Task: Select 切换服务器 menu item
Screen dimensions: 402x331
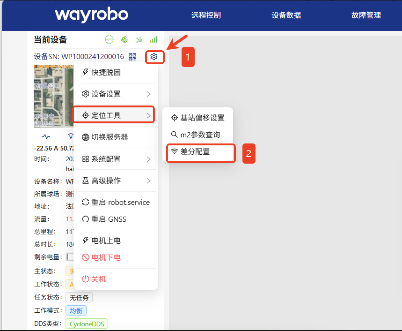Action: click(116, 137)
